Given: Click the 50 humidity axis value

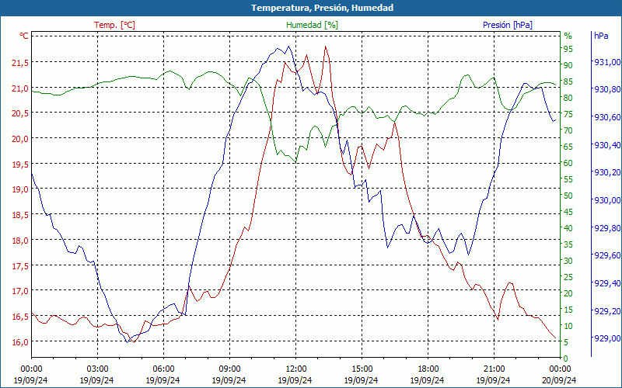Looking at the screenshot, I should click(568, 196).
